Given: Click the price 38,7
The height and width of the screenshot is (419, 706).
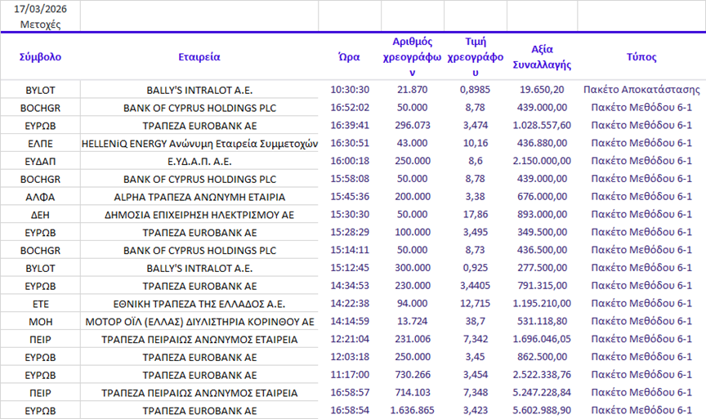Looking at the screenshot, I should 475,321.
